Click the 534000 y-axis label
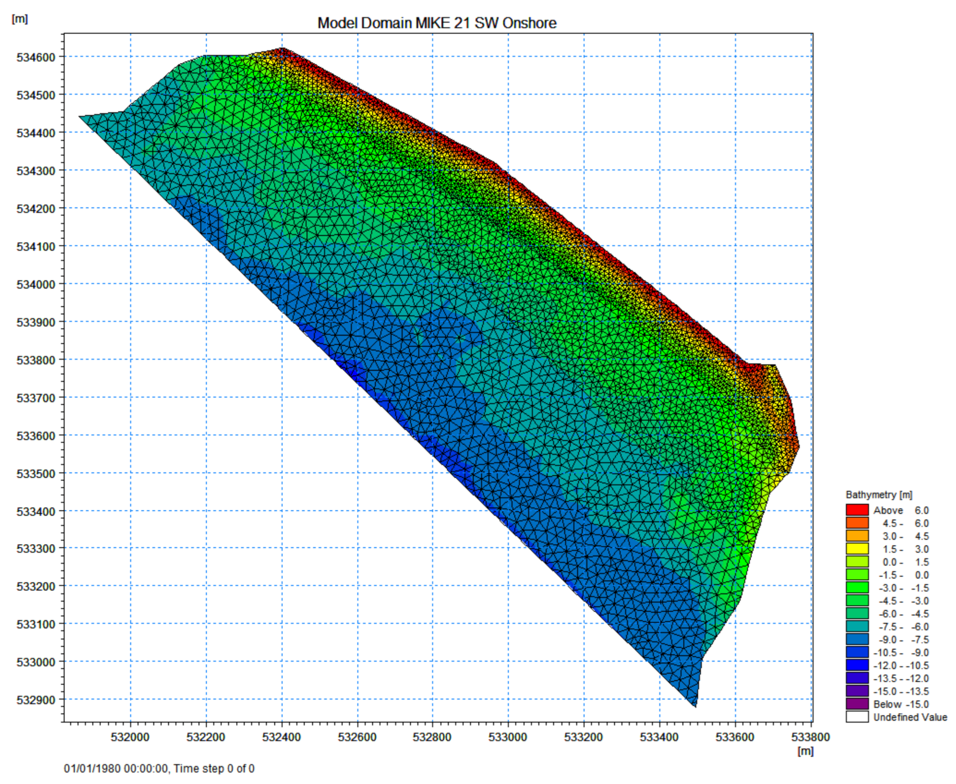This screenshot has height=784, width=956. click(36, 285)
